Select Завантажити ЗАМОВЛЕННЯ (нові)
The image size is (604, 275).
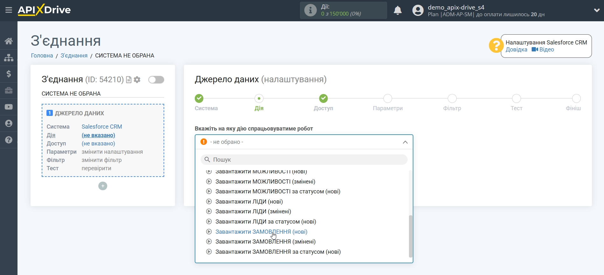261,232
